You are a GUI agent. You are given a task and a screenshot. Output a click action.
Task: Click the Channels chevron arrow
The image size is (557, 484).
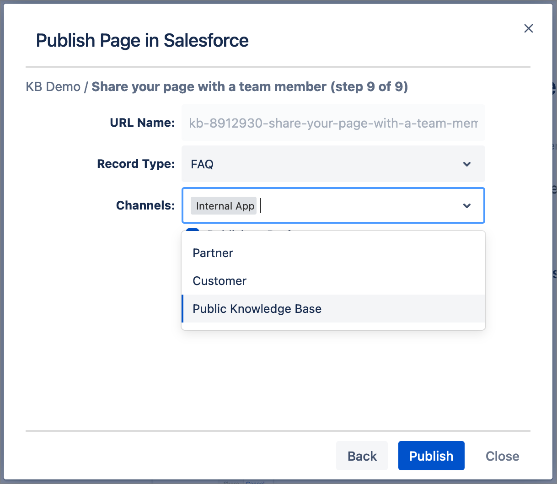466,206
